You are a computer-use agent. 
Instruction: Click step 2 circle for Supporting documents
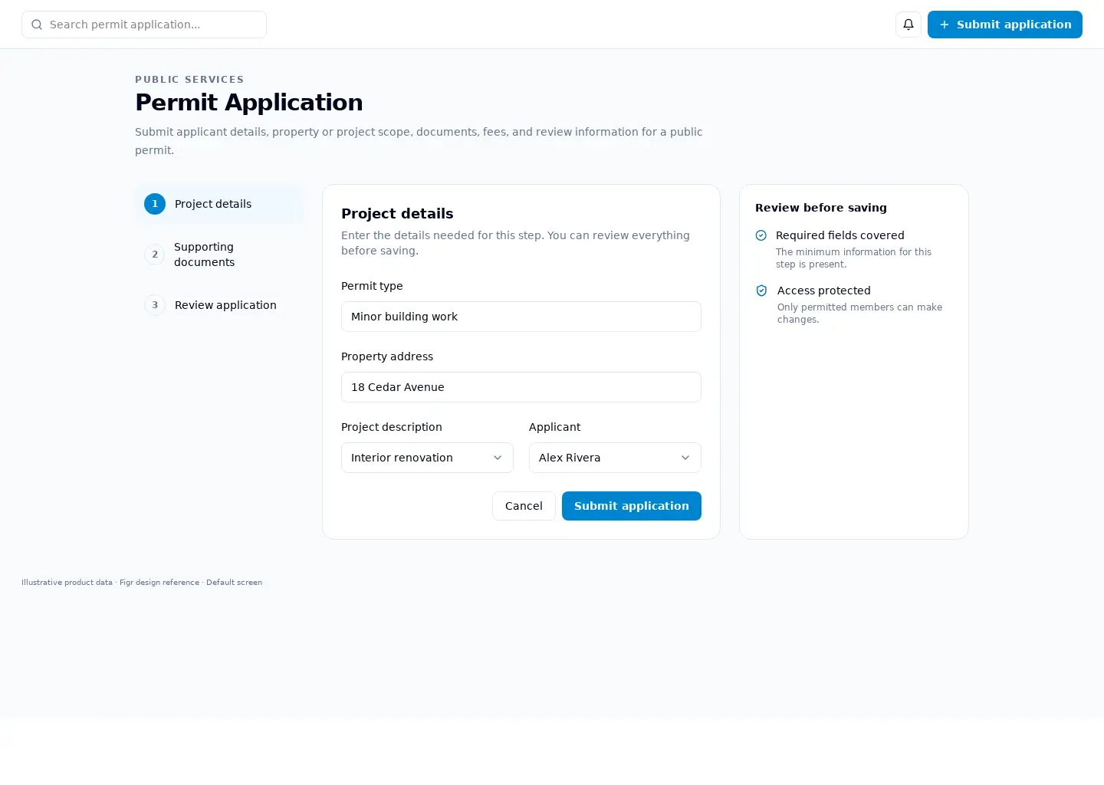click(x=155, y=255)
